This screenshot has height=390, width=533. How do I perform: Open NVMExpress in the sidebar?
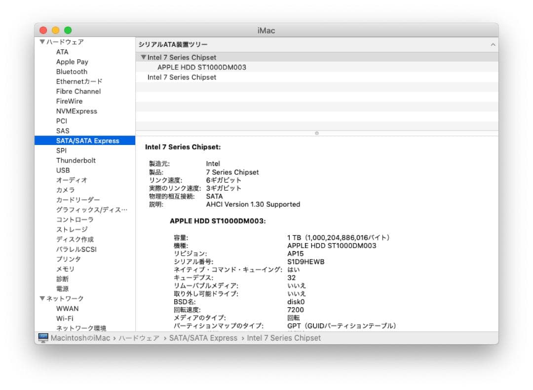(76, 111)
